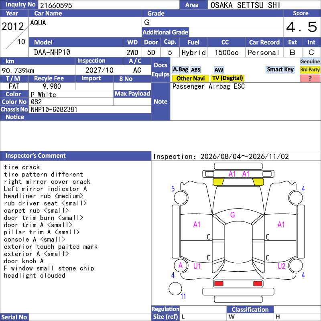Click the left yellow headlight on diagram
The height and width of the screenshot is (321, 321).
(x=218, y=182)
